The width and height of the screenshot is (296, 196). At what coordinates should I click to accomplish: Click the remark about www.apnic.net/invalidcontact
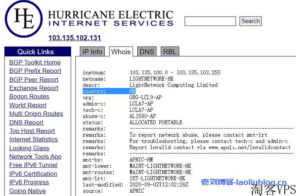pyautogui.click(x=210, y=147)
